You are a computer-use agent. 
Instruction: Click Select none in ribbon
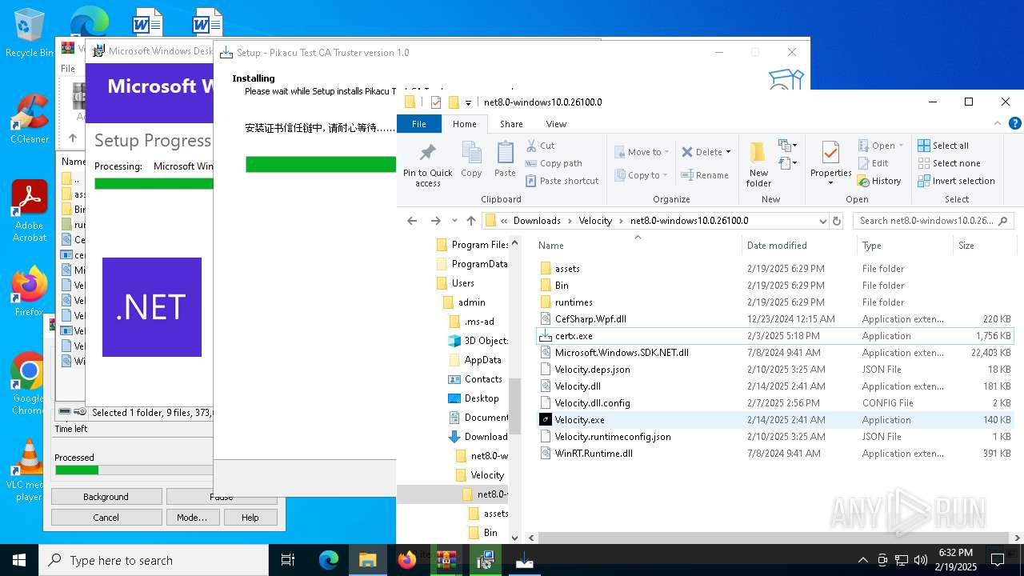click(949, 163)
